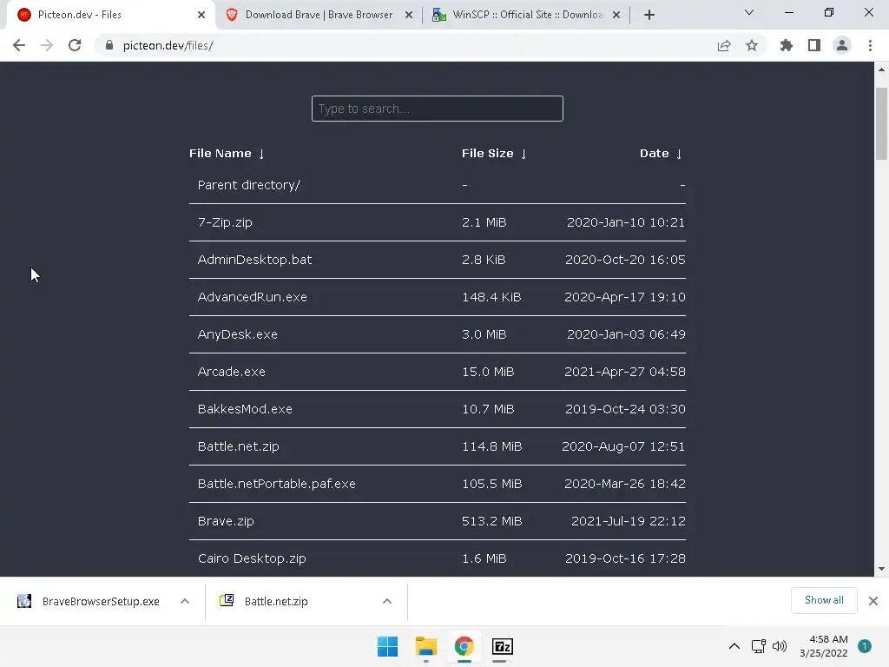Click the browser forward arrow
Screen dimensions: 889x667
pyautogui.click(x=47, y=45)
